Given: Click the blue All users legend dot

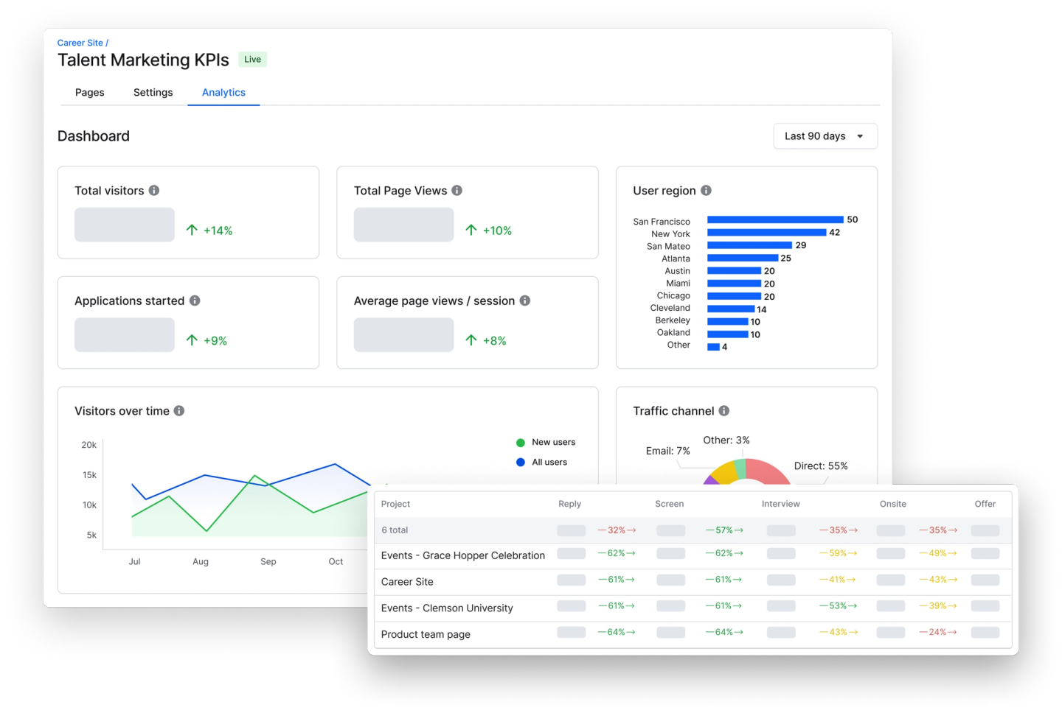Looking at the screenshot, I should click(521, 463).
